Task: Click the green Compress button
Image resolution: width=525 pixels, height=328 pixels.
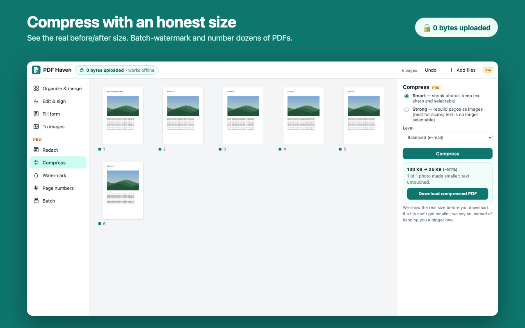Action: point(447,154)
